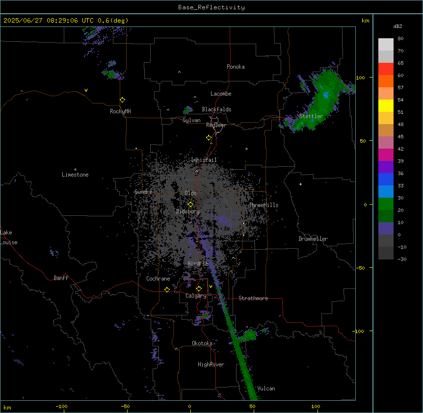The image size is (423, 413).
Task: Click the Didsbury city label
Action: pyautogui.click(x=187, y=211)
